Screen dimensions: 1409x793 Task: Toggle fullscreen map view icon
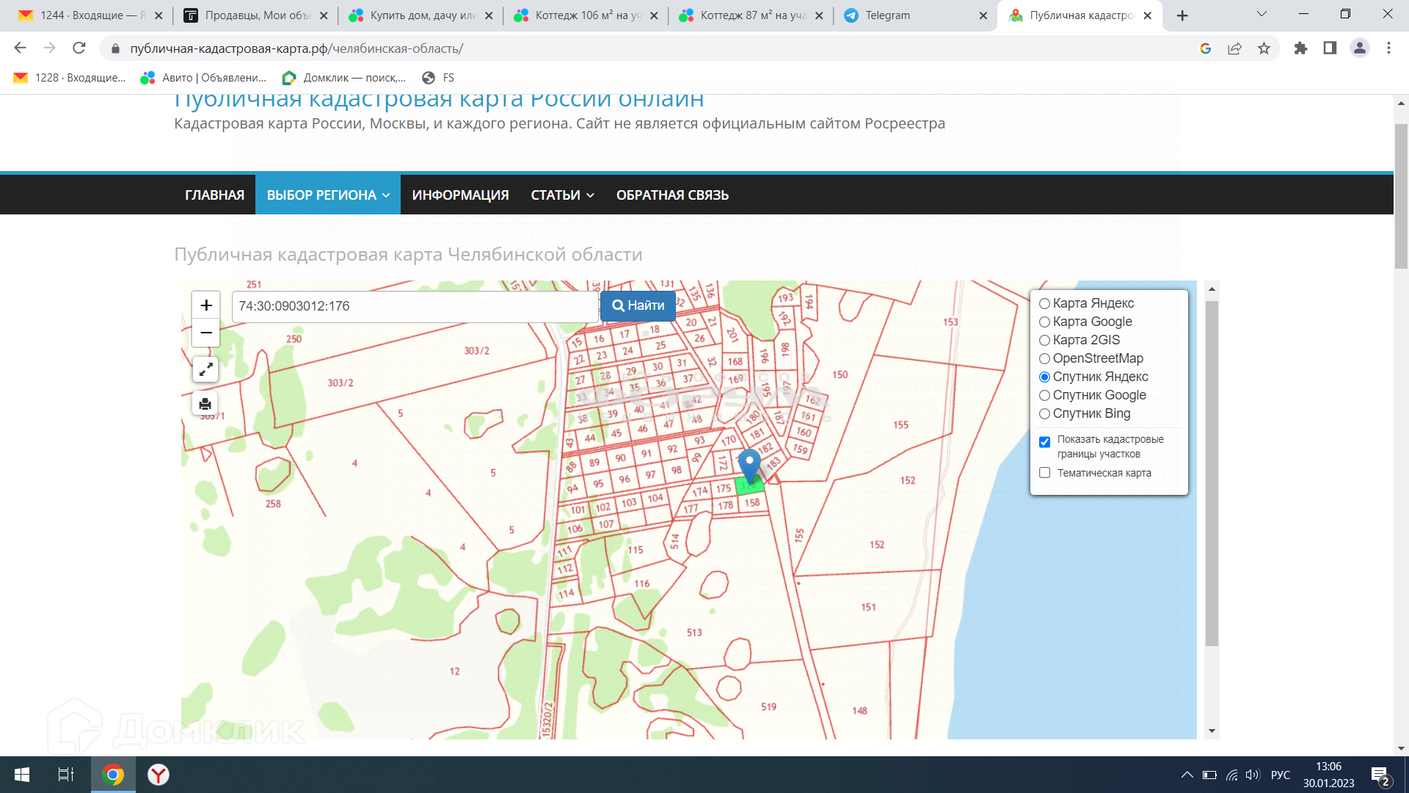point(205,369)
